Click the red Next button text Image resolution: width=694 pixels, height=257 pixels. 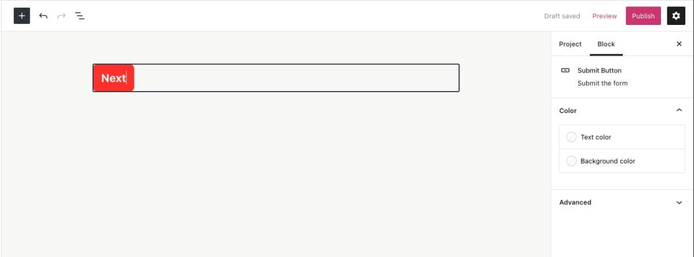pyautogui.click(x=113, y=78)
